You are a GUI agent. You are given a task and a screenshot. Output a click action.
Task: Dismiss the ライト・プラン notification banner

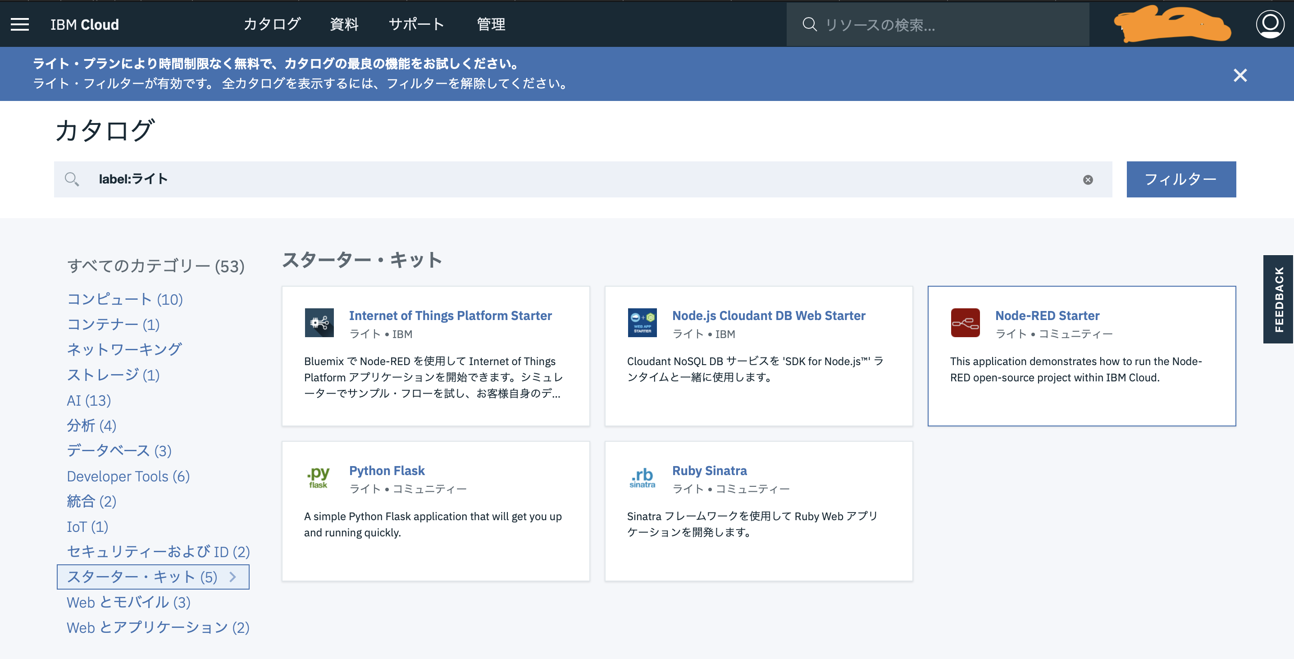pos(1240,75)
